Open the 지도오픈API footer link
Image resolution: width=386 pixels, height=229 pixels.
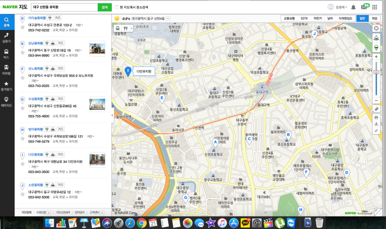coord(63,212)
